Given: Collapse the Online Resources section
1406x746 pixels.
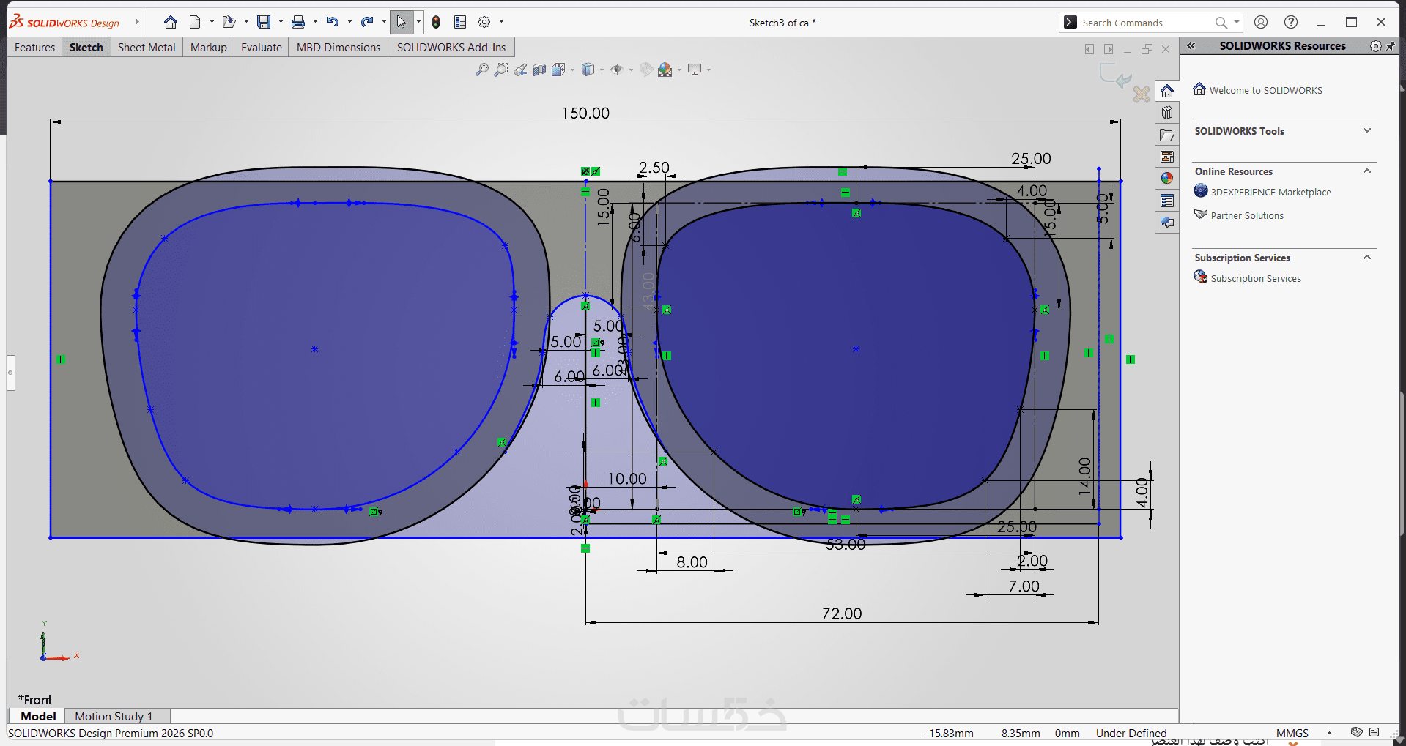Looking at the screenshot, I should pos(1366,171).
